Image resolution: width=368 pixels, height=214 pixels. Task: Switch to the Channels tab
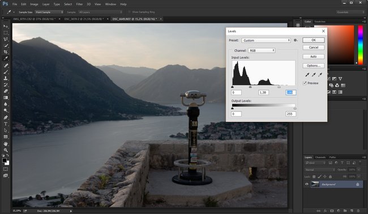tap(320, 157)
